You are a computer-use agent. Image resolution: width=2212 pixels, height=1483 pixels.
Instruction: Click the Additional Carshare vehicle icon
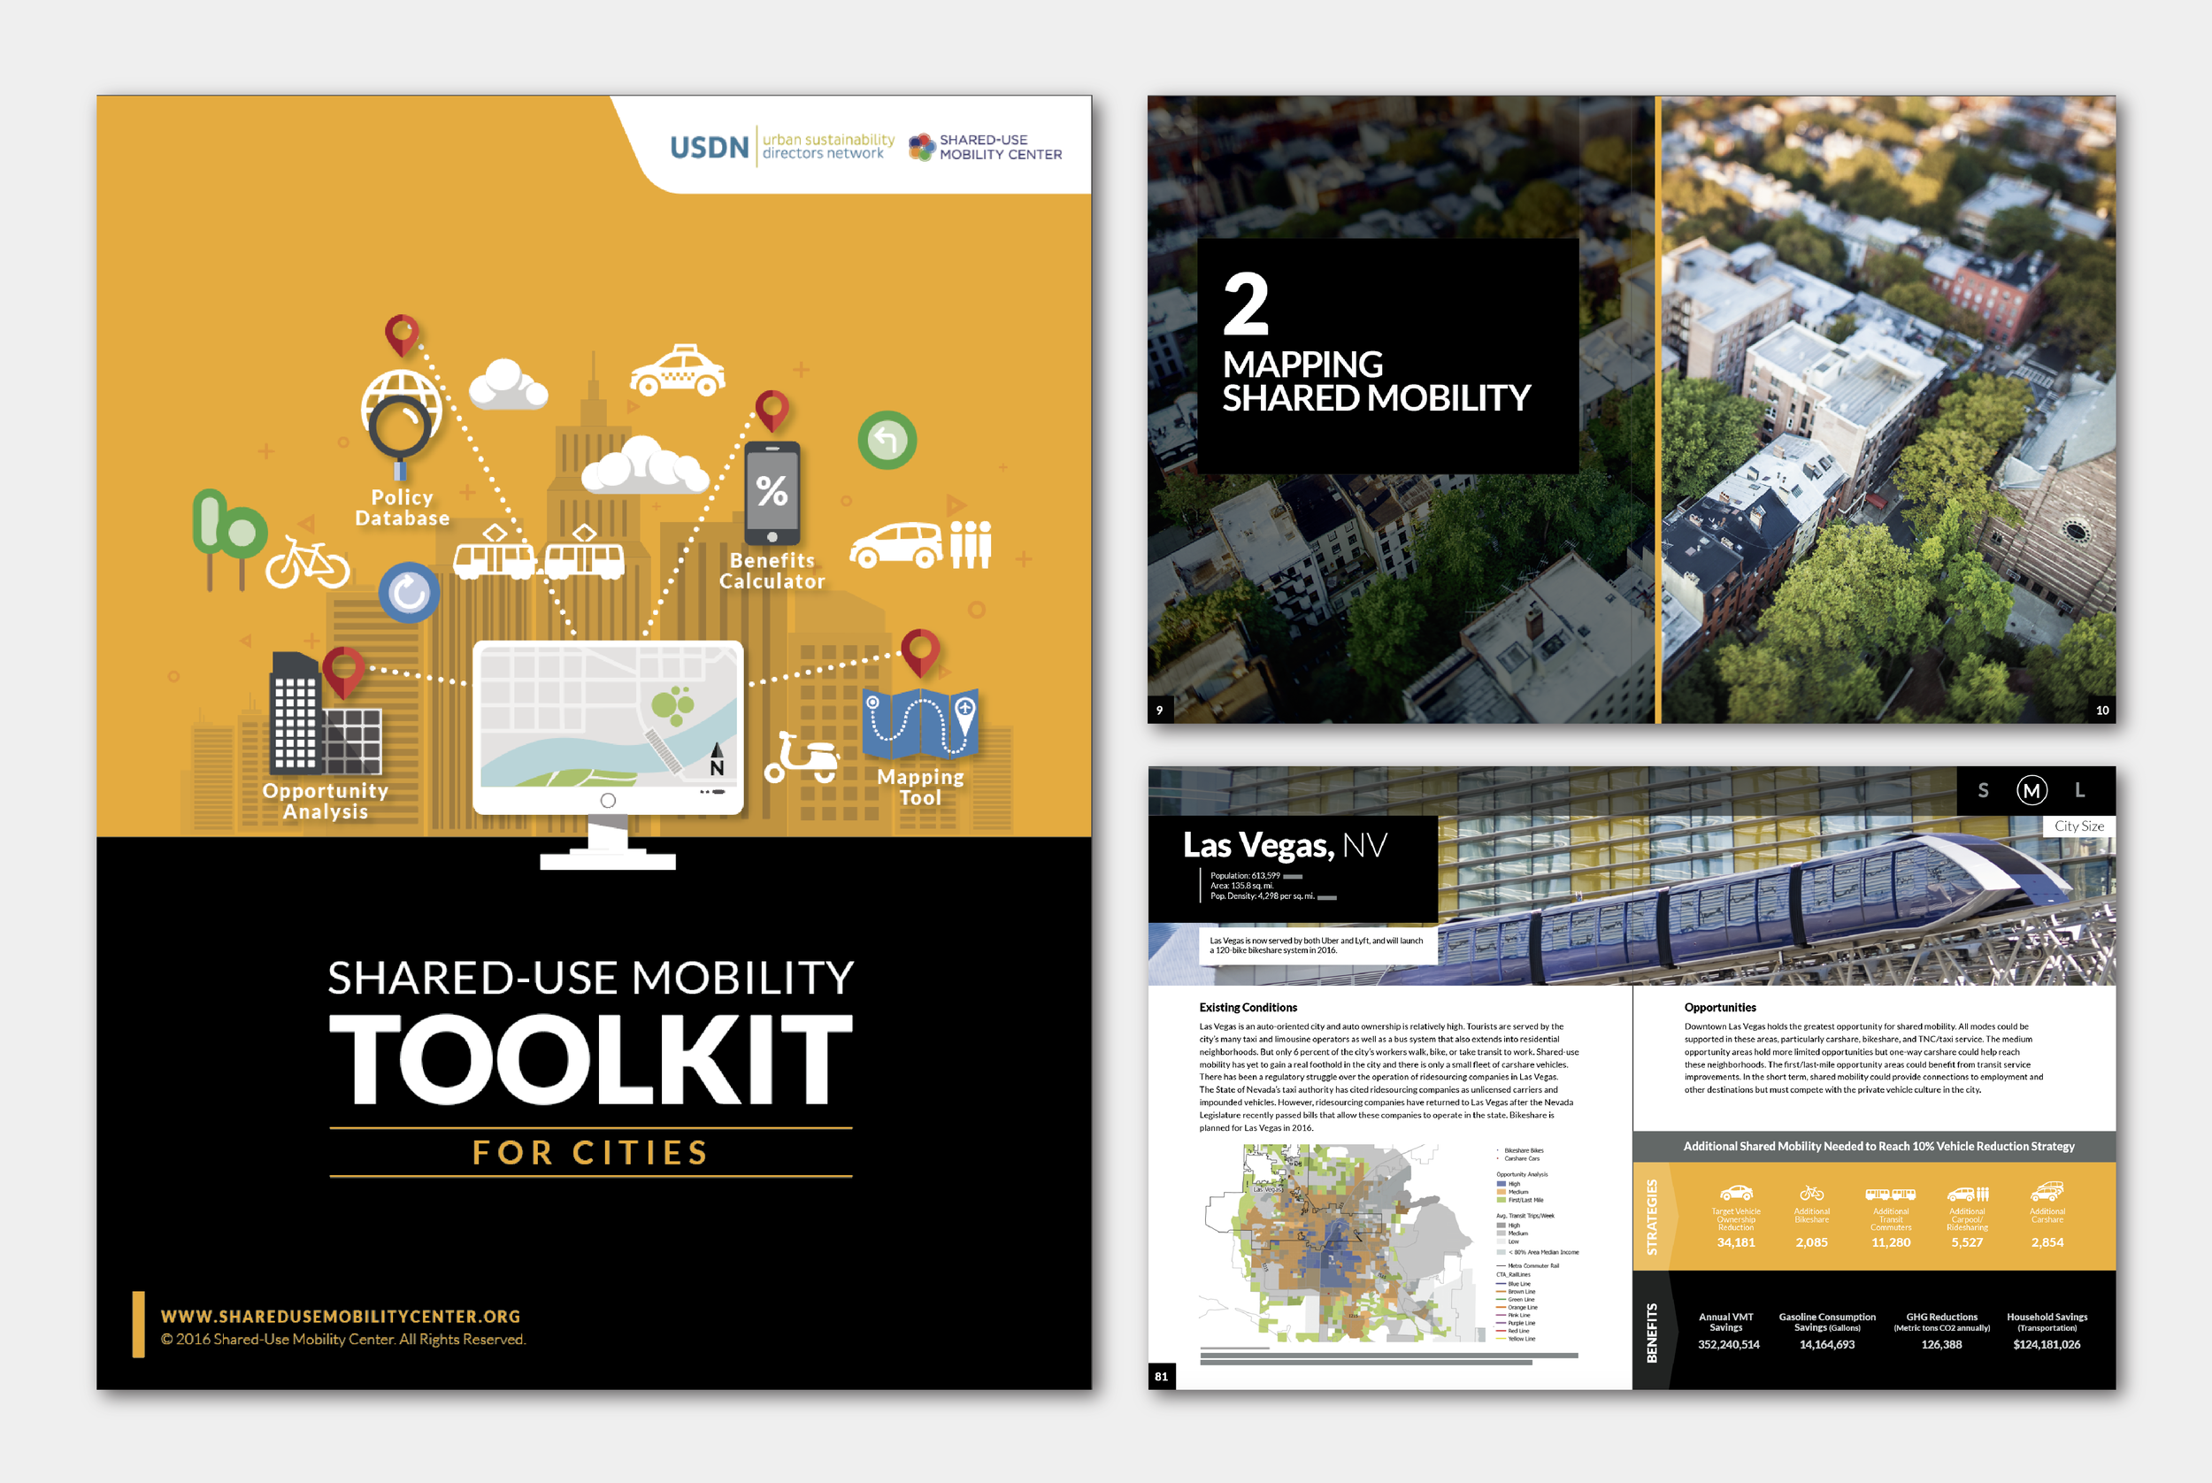(x=2047, y=1191)
